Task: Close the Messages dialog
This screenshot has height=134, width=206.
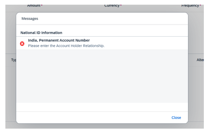Action: pos(176,117)
